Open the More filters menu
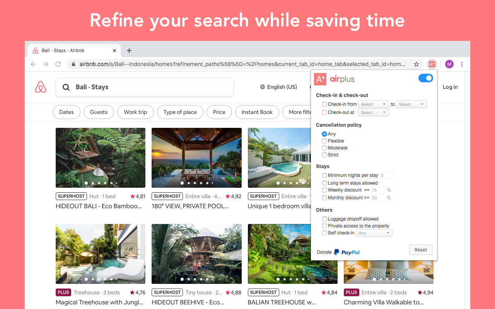Viewport: 495px width, 309px height. 301,112
